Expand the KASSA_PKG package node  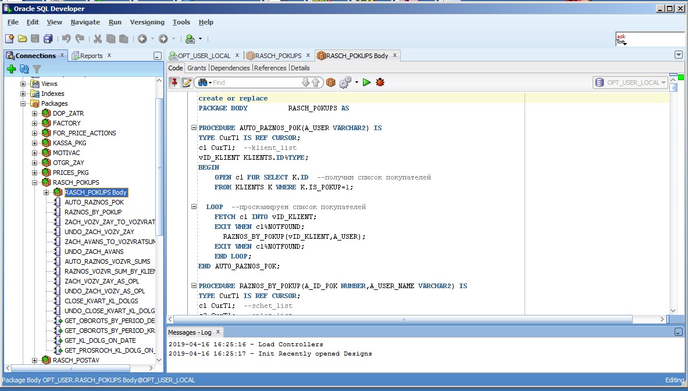pyautogui.click(x=35, y=143)
